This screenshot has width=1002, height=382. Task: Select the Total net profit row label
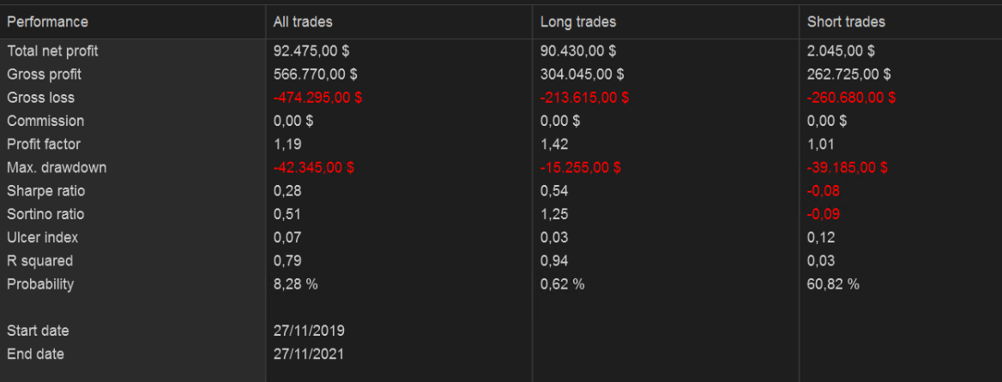[x=52, y=51]
